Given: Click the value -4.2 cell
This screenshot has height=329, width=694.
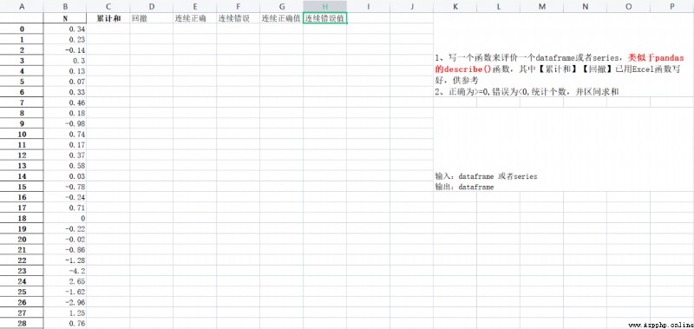Looking at the screenshot, I should (65, 271).
